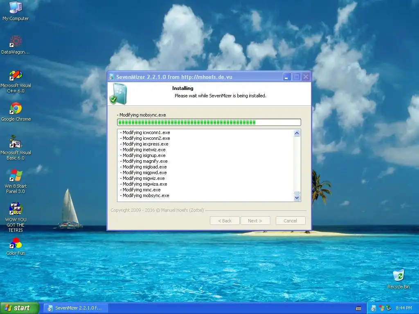Image resolution: width=419 pixels, height=314 pixels.
Task: Select the Microsoft Visual C++ 6.0 shortcut
Action: [16, 81]
